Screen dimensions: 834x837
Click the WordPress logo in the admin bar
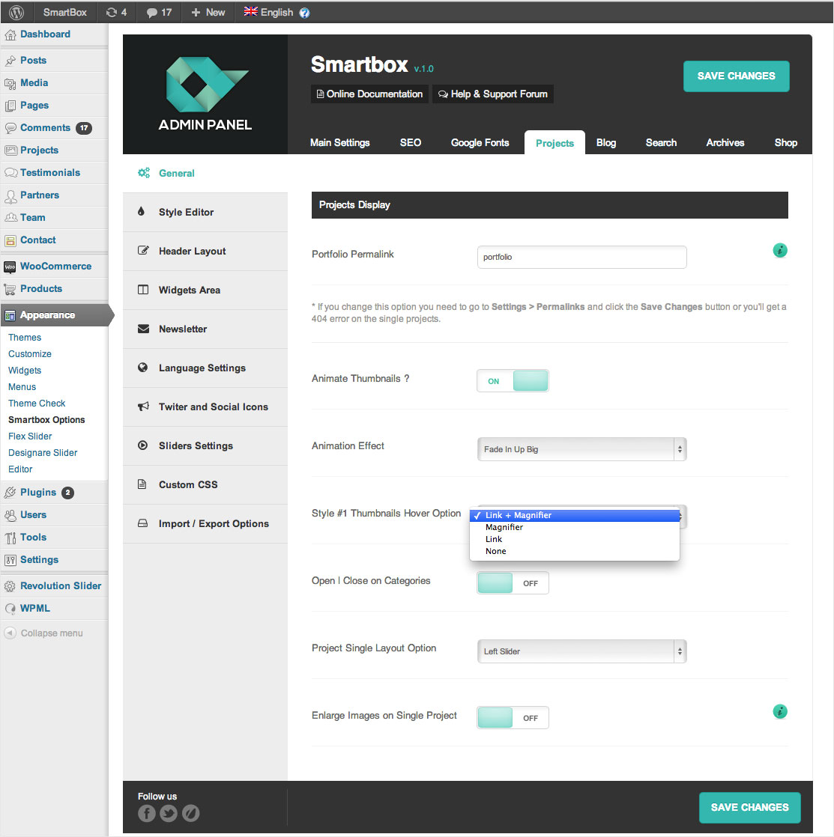click(x=16, y=12)
